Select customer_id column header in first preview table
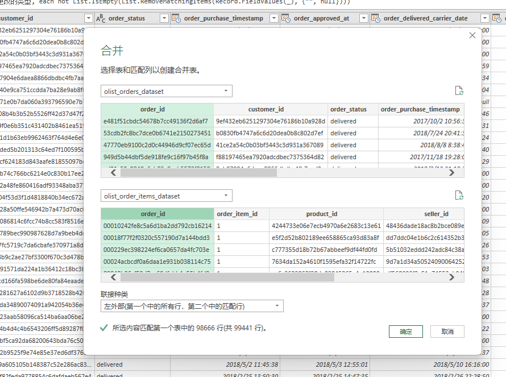The height and width of the screenshot is (377, 506). coord(271,109)
